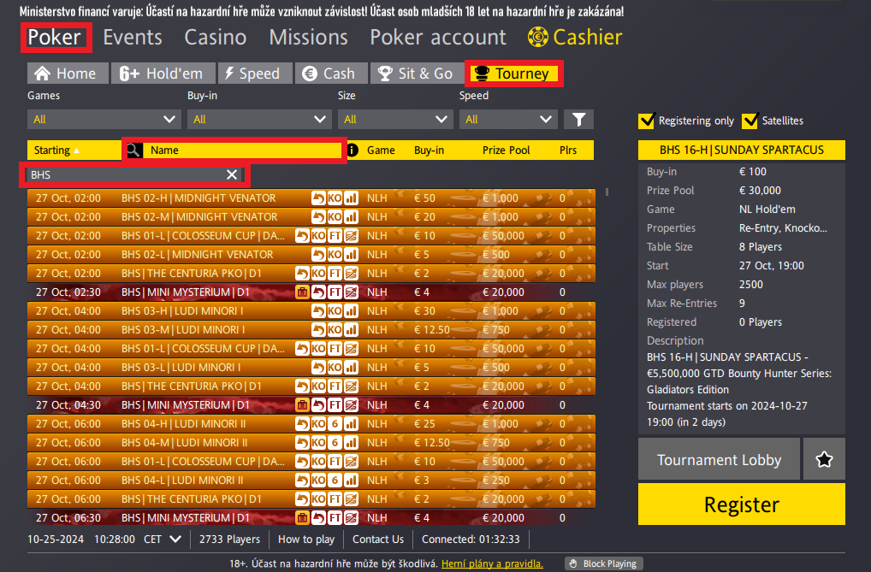Click the tournament list scrollbar thumb
This screenshot has height=572, width=871.
point(607,192)
